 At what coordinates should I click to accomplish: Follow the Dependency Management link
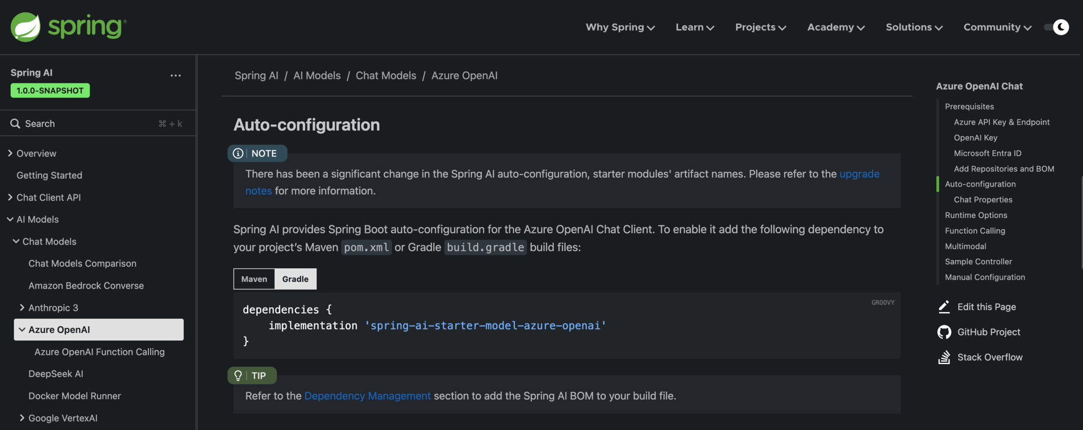coord(367,396)
